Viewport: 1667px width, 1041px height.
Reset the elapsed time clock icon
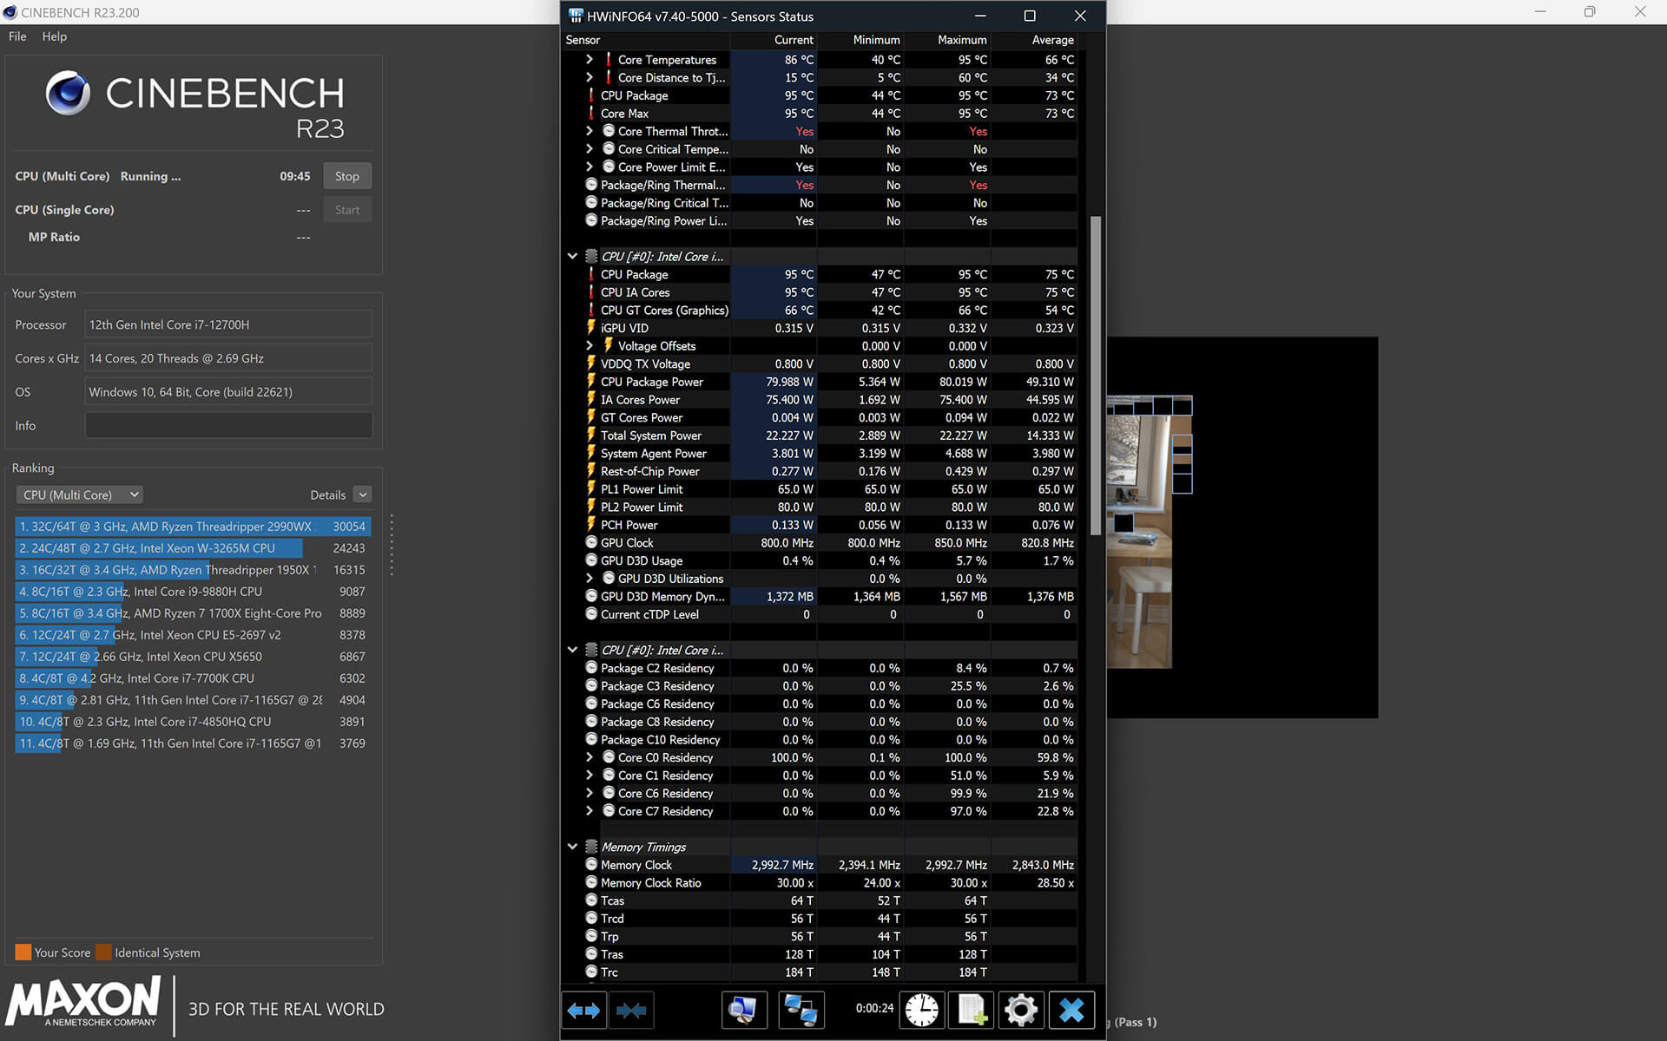pos(921,1010)
